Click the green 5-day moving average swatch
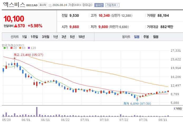 4,48
